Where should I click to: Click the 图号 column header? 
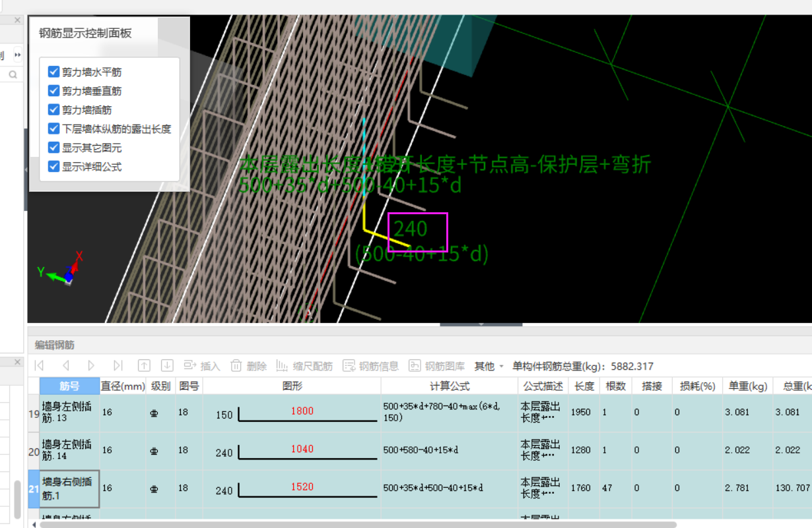pos(189,386)
